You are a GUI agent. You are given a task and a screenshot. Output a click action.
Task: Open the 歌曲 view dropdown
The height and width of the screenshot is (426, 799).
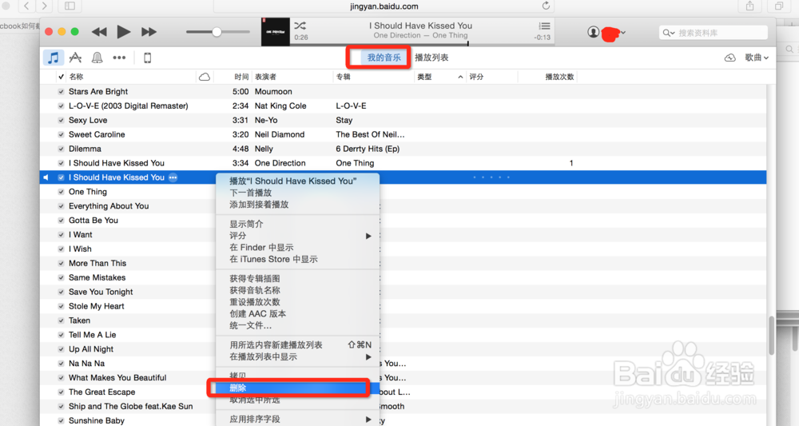[757, 58]
